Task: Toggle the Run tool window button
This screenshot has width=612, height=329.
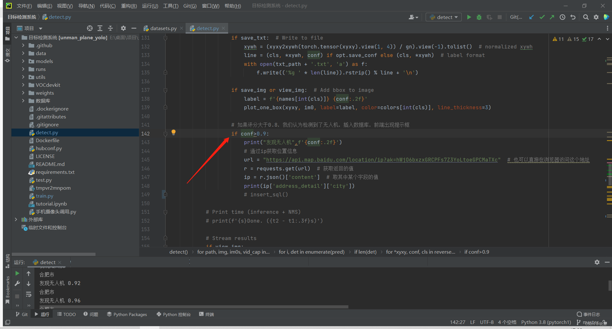Action: (x=42, y=314)
